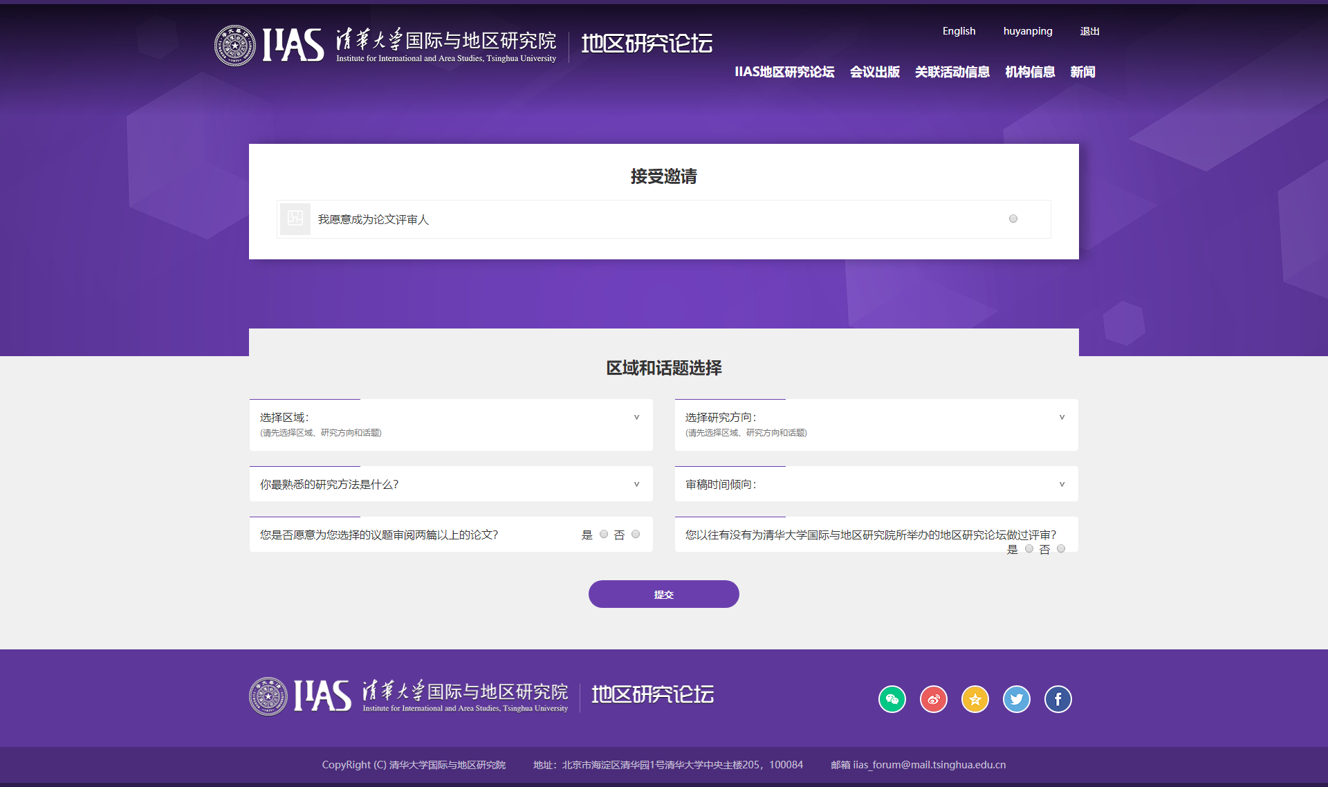1328x787 pixels.
Task: Select the 我愿意成为论文评审人 radio button
Action: 1013,219
